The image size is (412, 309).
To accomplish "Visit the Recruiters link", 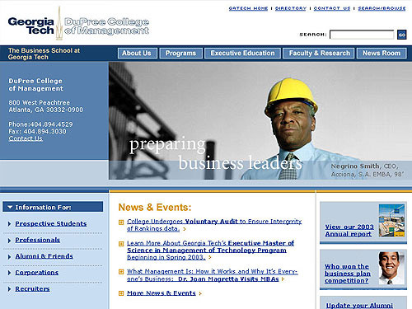I will click(32, 289).
